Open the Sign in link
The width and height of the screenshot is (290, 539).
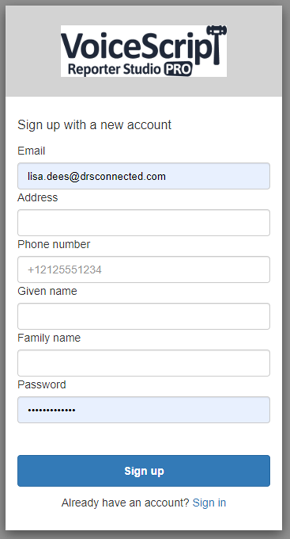(210, 502)
